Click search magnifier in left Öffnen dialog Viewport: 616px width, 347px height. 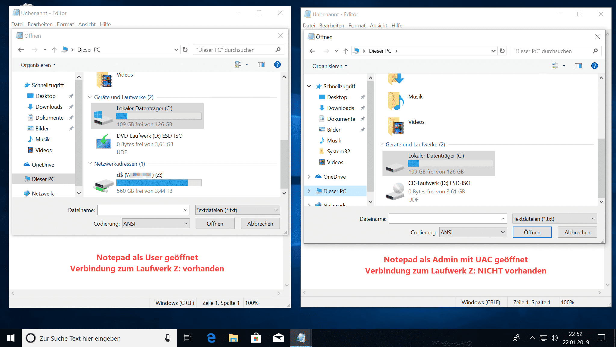click(x=278, y=50)
